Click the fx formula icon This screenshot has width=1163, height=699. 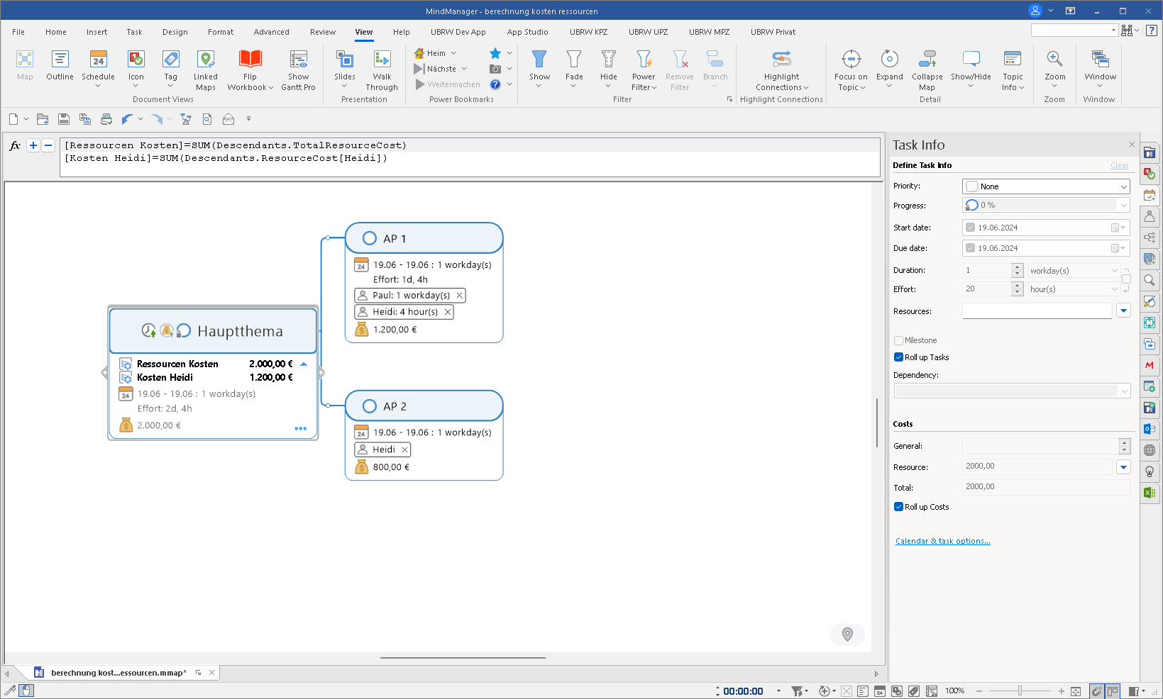coord(15,145)
